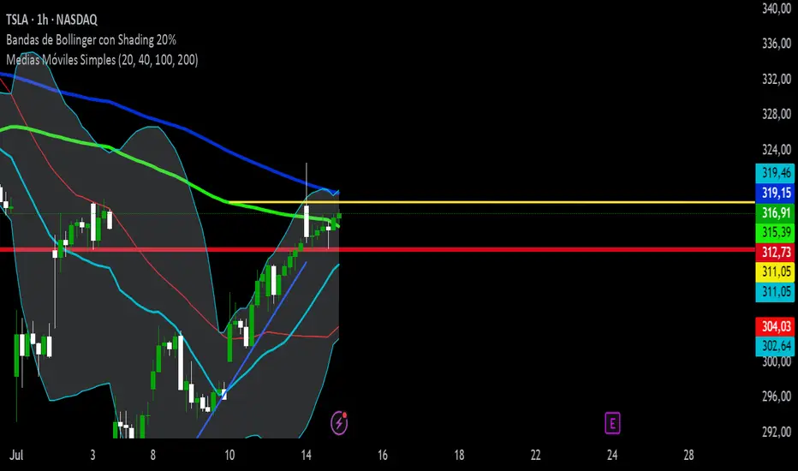Click the lightning bolt event icon
This screenshot has width=798, height=471.
click(339, 423)
